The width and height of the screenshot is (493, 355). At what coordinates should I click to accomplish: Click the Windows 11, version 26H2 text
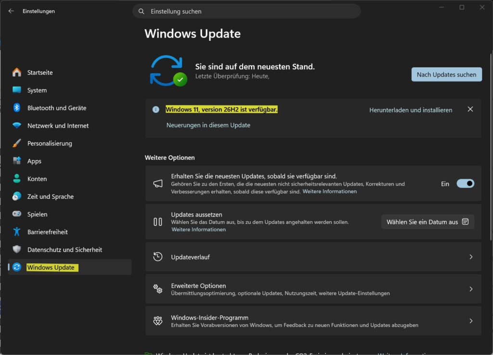click(221, 109)
